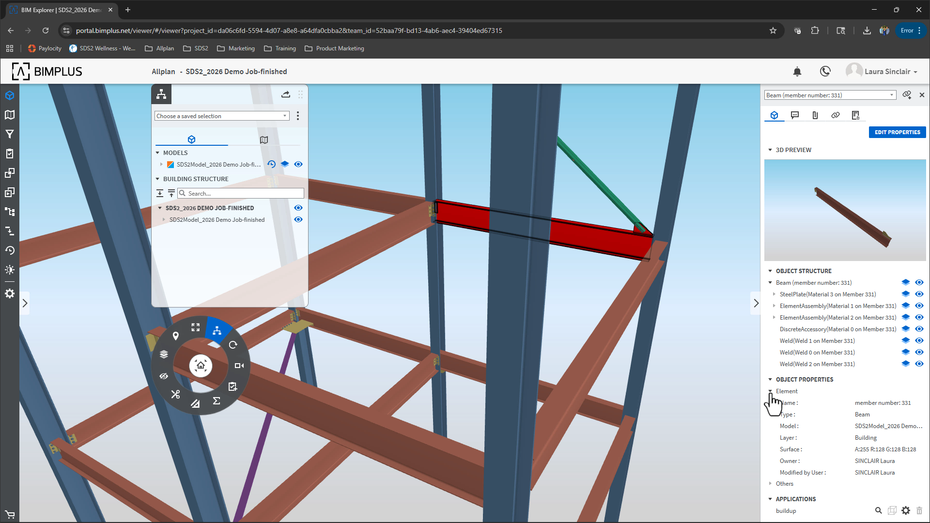Activate the measure ruler tool in radial menu
Screen dimensions: 930x523
coord(195,403)
